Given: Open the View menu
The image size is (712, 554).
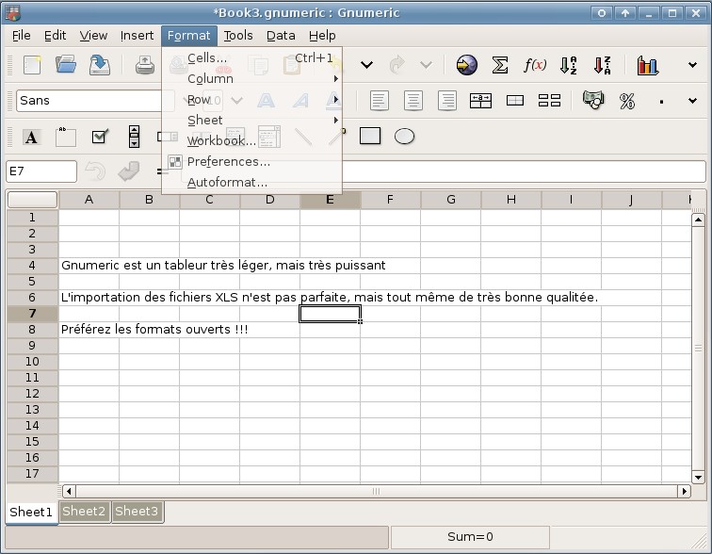Looking at the screenshot, I should [x=93, y=36].
